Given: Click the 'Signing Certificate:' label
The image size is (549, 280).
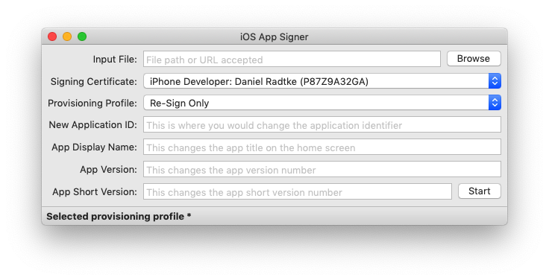Looking at the screenshot, I should pyautogui.click(x=94, y=81).
